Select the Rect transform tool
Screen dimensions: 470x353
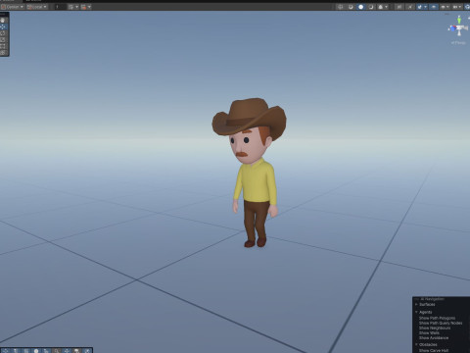point(3,46)
